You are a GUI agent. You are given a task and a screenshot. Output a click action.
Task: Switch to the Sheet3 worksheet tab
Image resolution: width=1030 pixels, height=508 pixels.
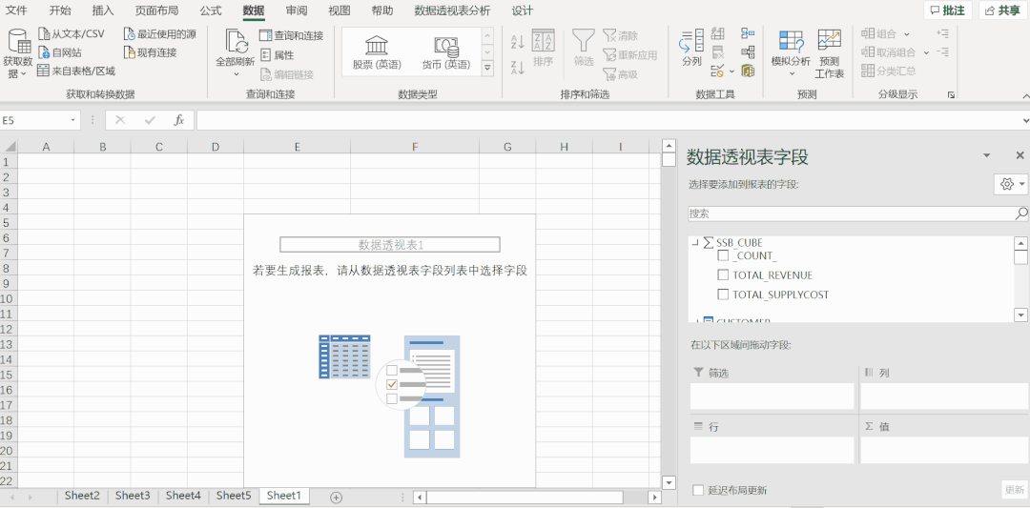[133, 496]
